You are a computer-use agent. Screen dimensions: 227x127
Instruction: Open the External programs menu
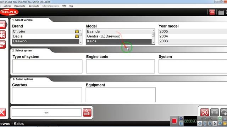[51, 6]
